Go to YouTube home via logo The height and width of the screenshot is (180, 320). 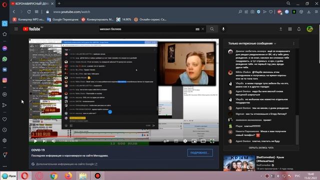(31, 29)
